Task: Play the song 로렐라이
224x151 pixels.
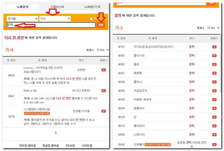Action: 214,108
